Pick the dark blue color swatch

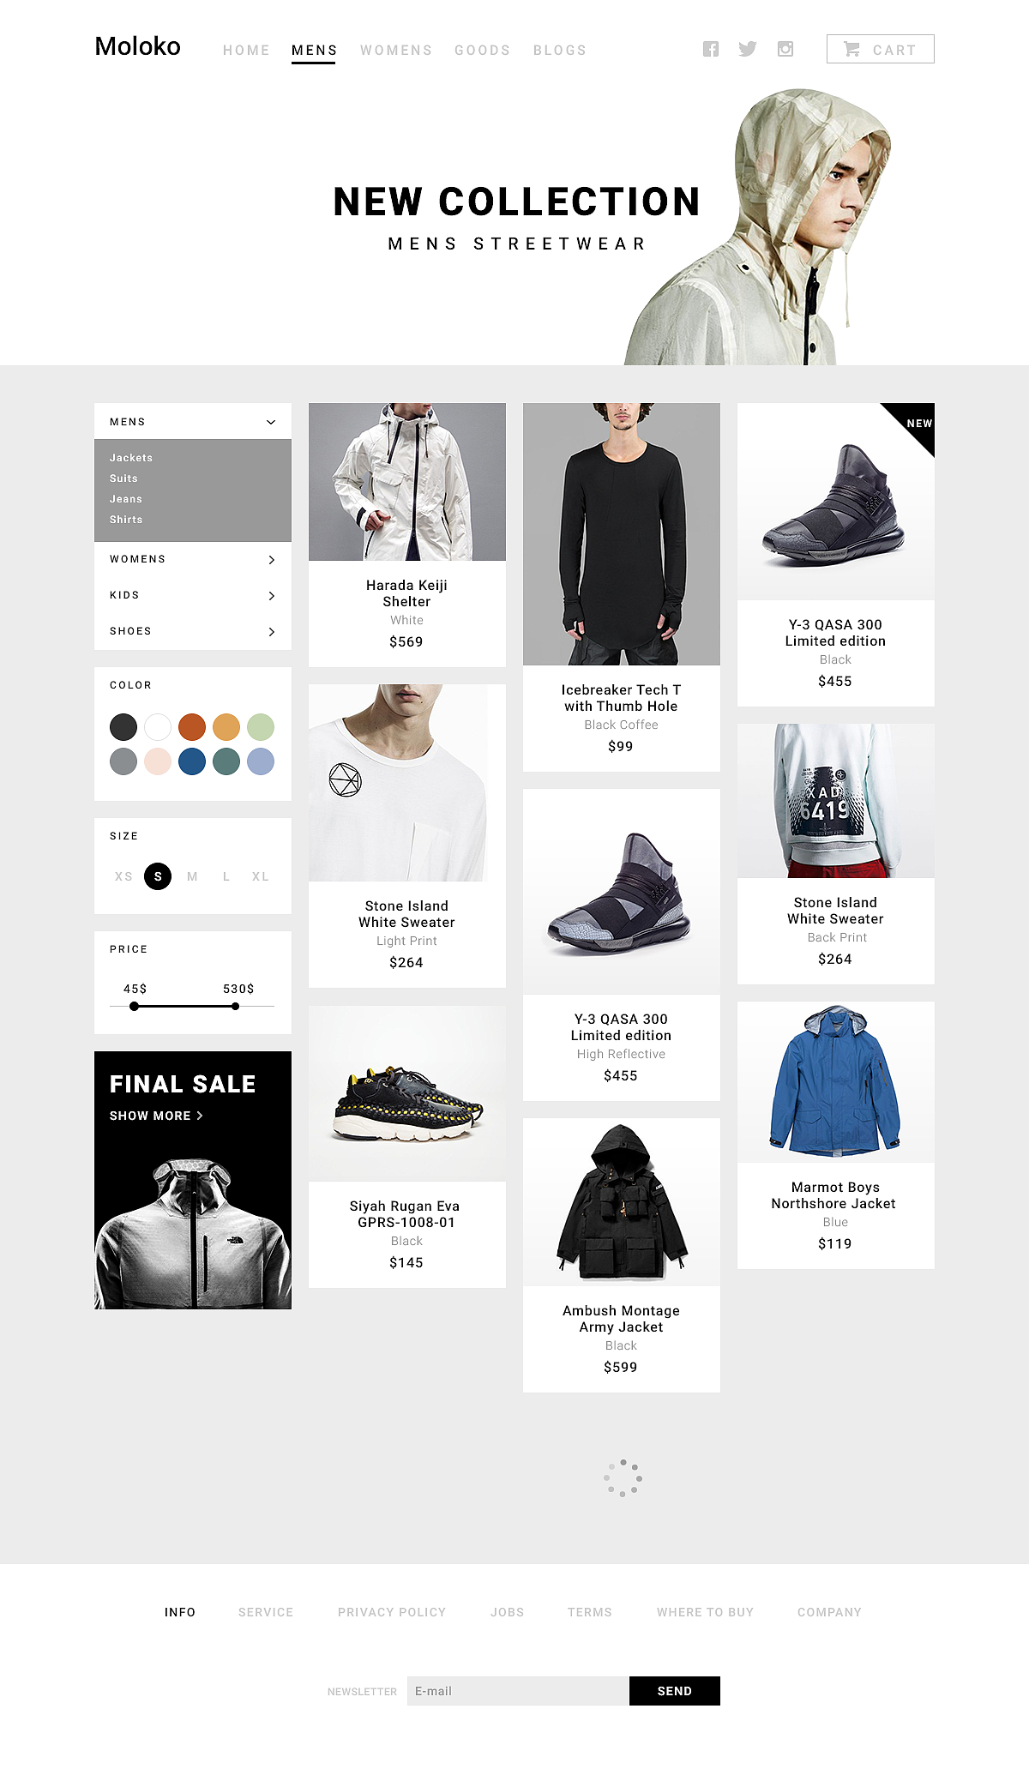pyautogui.click(x=192, y=761)
